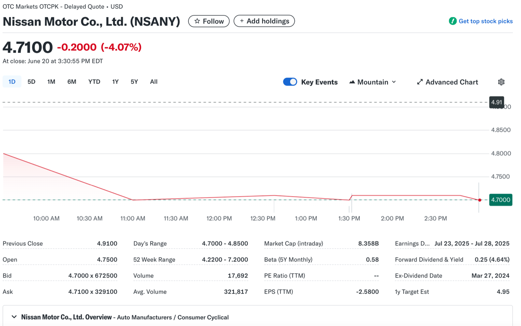Image resolution: width=521 pixels, height=326 pixels.
Task: Select the 1Y time range tab
Action: tap(115, 82)
